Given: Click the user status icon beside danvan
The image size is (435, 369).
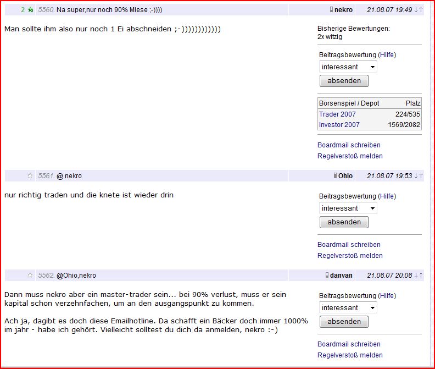Looking at the screenshot, I should (327, 275).
